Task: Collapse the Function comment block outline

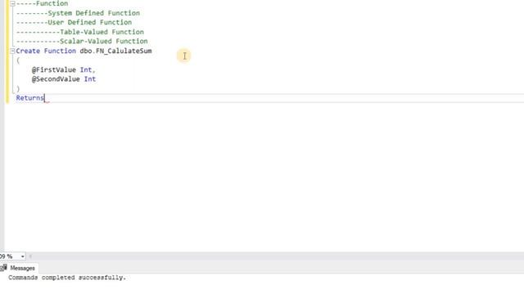Action: (x=12, y=3)
